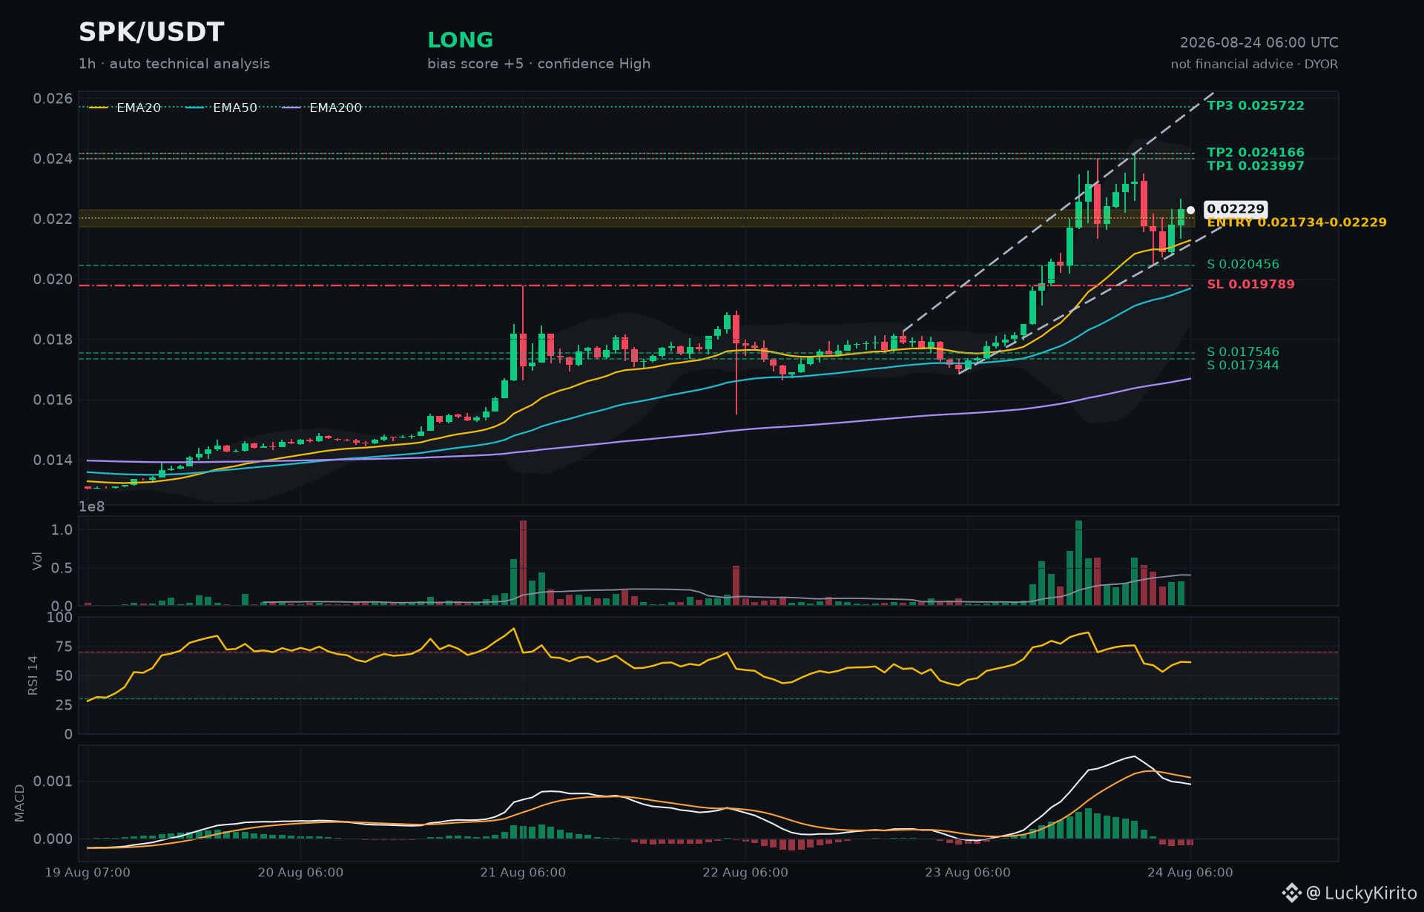Click the 0.026 price axis tick

(x=53, y=99)
